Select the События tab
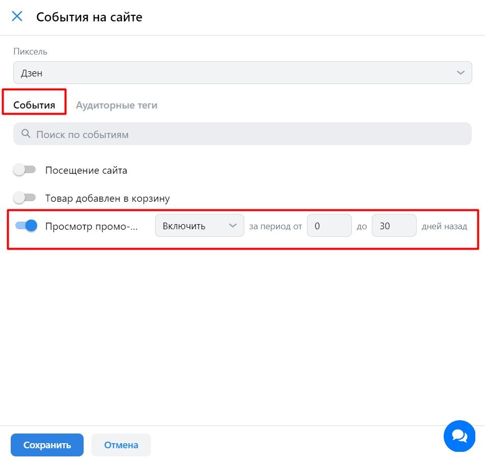The image size is (485, 461). (x=34, y=105)
